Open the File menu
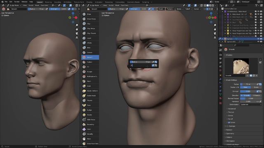 6,2
